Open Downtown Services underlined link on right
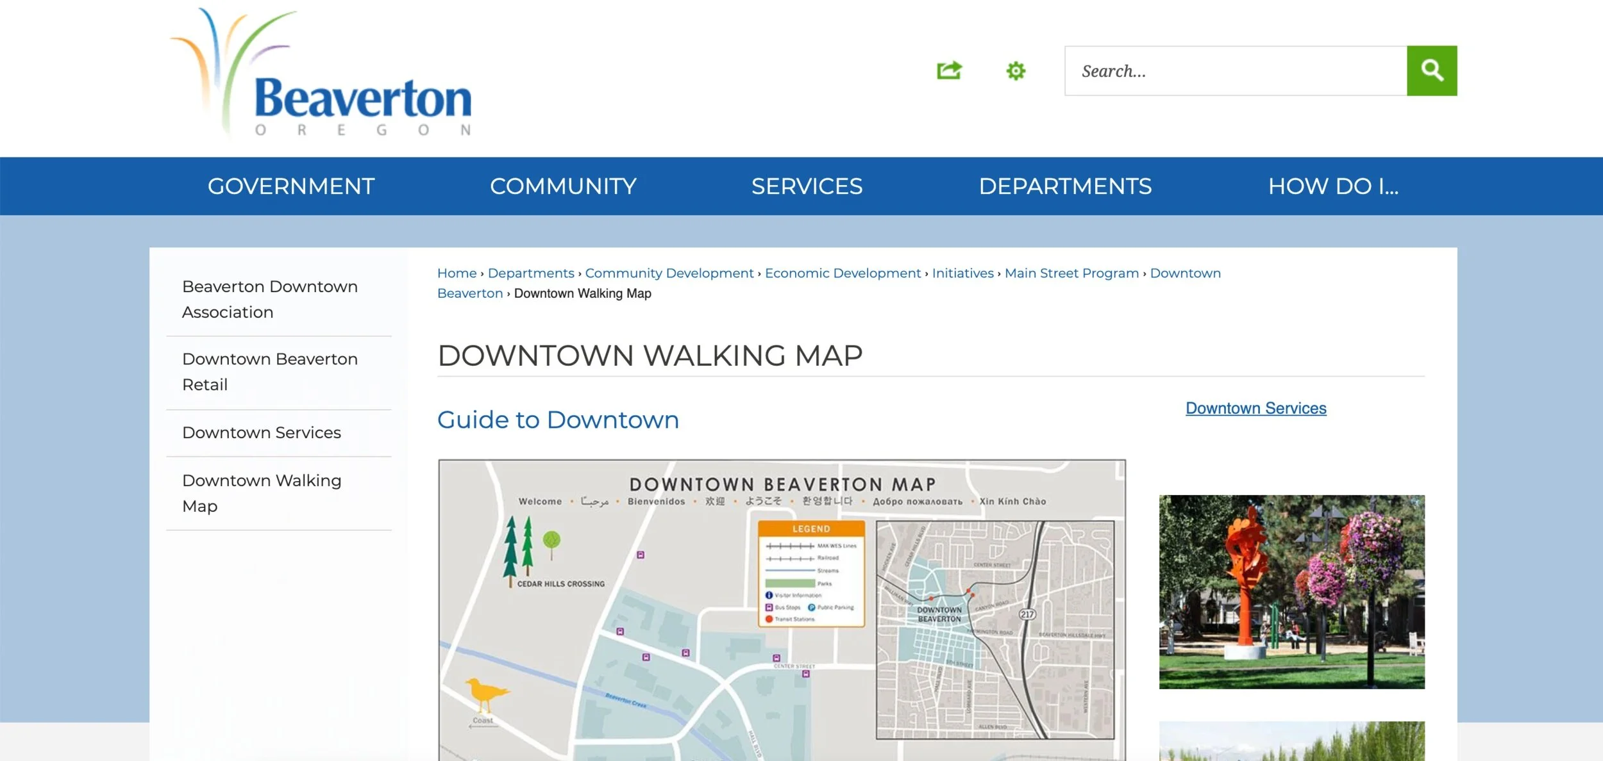 pos(1255,408)
